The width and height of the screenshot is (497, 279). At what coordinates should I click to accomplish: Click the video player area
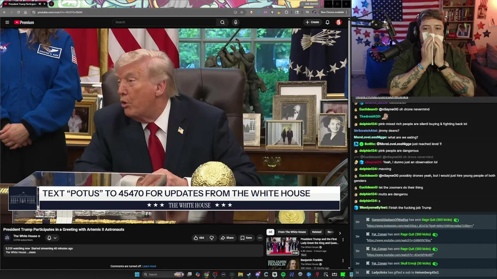(x=174, y=126)
